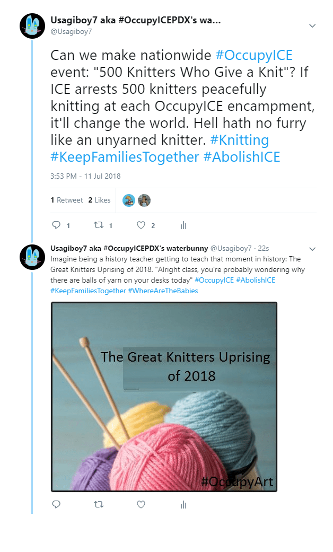The height and width of the screenshot is (552, 333).
Task: Retweet the Great Knitters Uprising reply
Action: coord(99,505)
